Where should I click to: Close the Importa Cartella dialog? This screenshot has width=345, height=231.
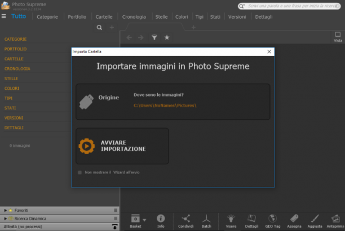tap(269, 51)
